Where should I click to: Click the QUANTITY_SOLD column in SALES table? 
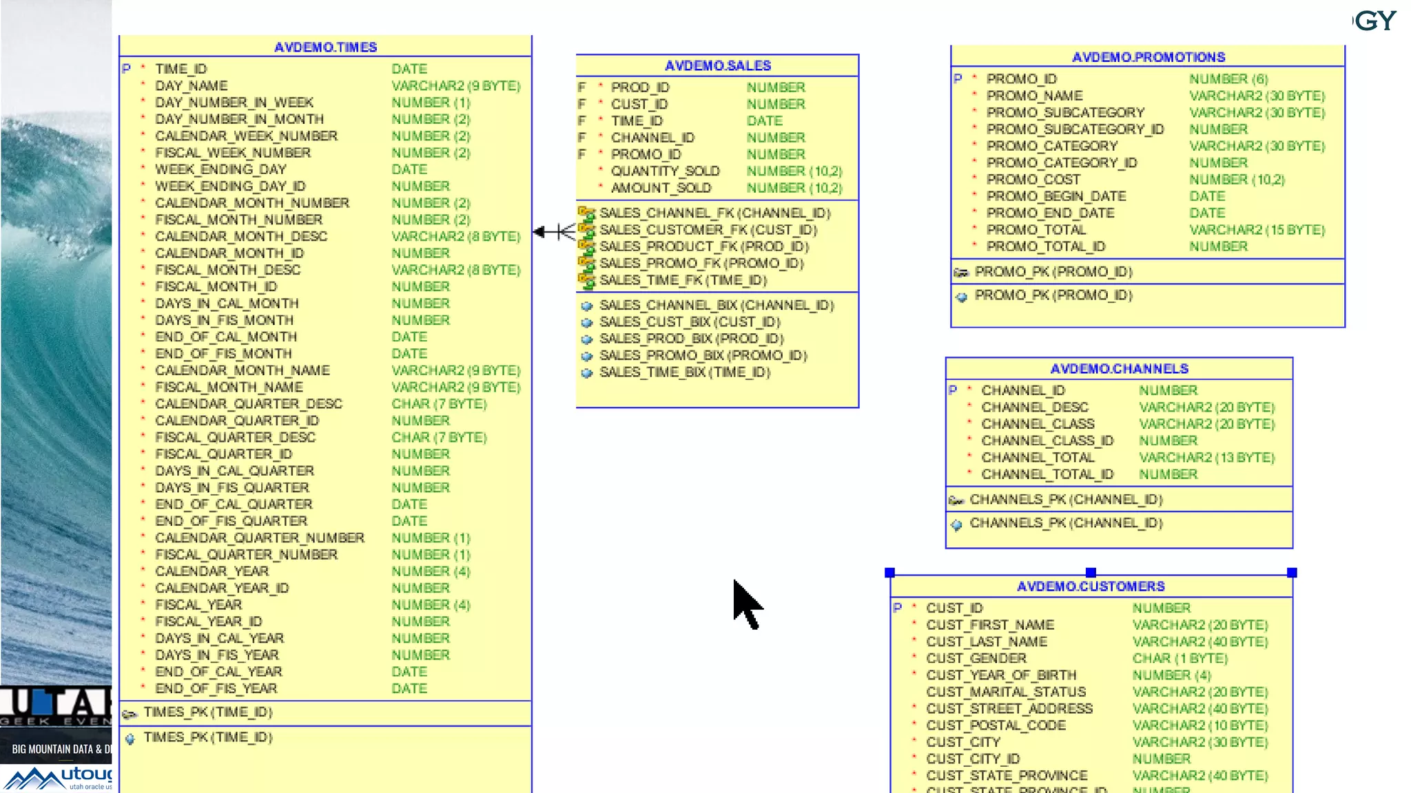tap(665, 171)
